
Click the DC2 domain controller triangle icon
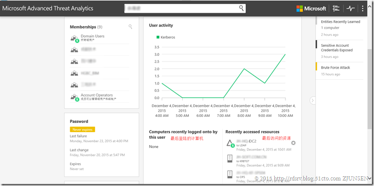230,144
